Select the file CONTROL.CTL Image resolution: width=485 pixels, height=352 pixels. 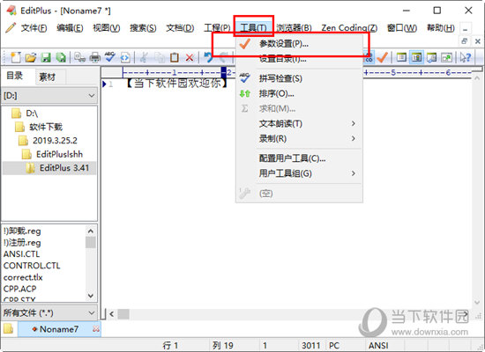tap(32, 266)
